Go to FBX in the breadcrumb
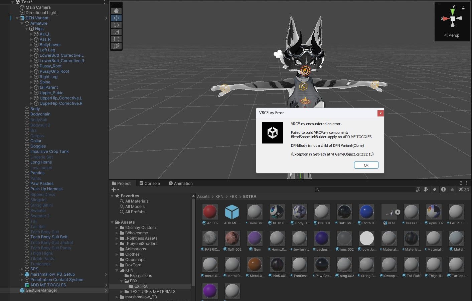 233,197
